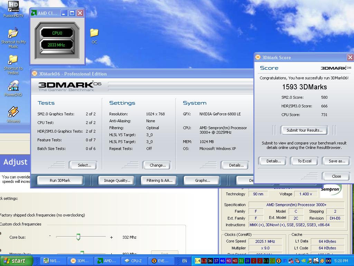Click Details... under System in 3DMark06
Screen dimensions: 354x266
click(x=235, y=165)
